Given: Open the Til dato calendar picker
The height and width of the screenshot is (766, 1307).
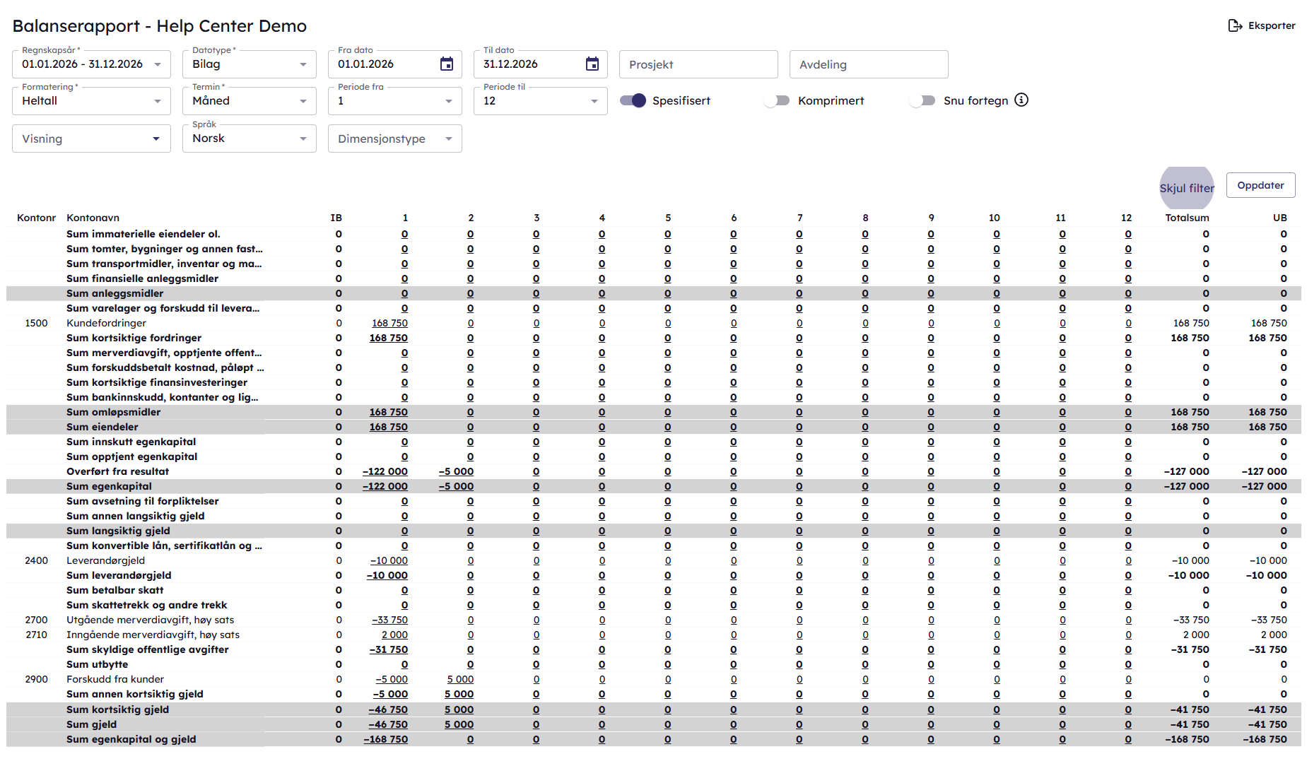Looking at the screenshot, I should click(592, 64).
